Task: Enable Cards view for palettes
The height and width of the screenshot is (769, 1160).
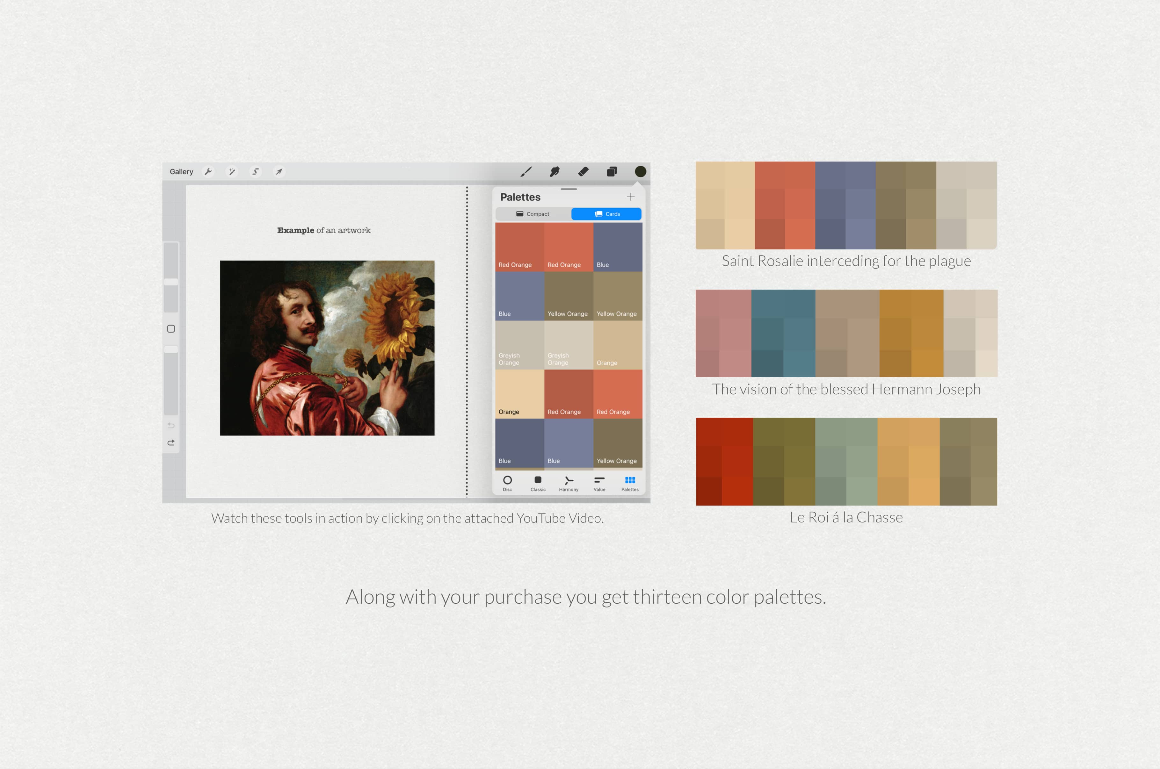Action: [x=606, y=214]
